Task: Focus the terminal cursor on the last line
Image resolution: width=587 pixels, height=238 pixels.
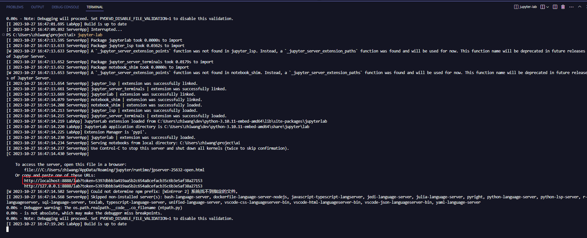Action: point(7,229)
